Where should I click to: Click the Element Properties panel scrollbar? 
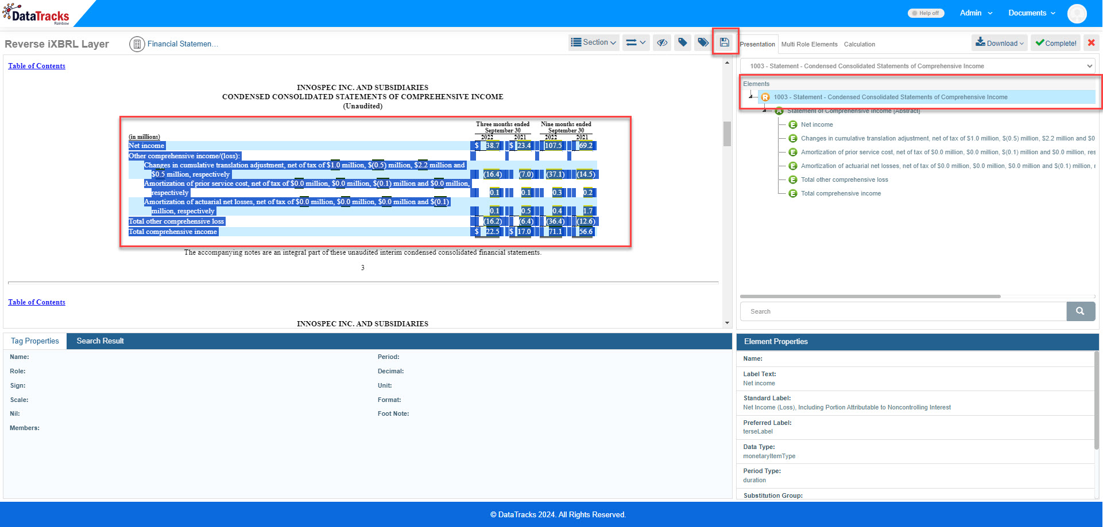1097,400
